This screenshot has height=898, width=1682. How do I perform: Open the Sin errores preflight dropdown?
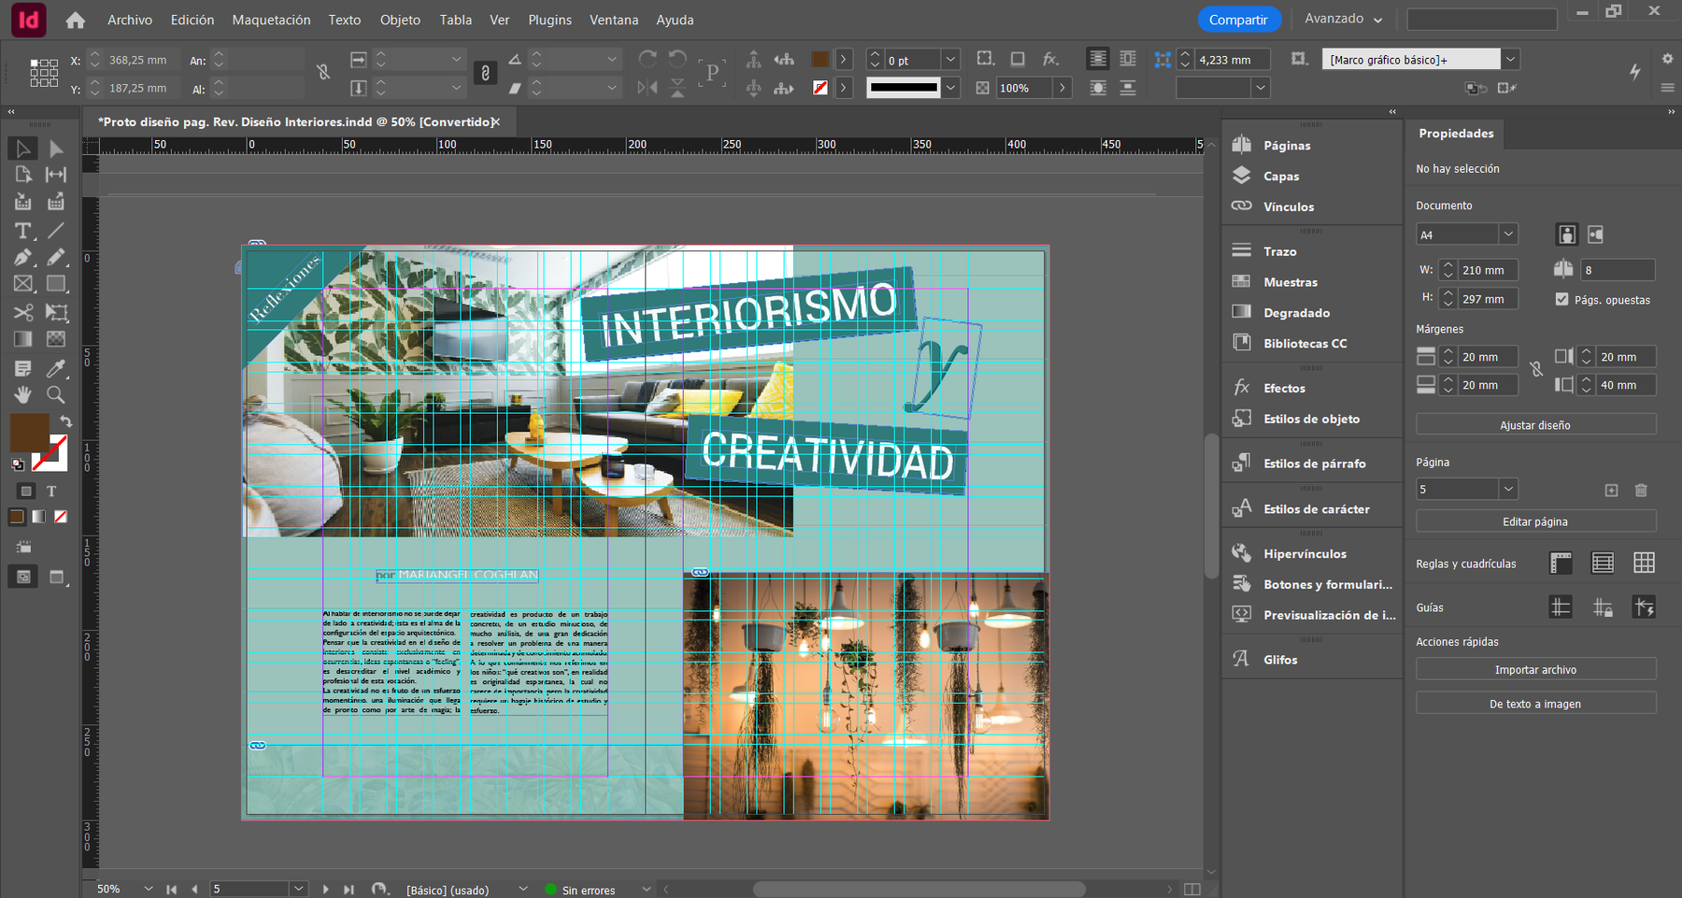[x=647, y=890]
